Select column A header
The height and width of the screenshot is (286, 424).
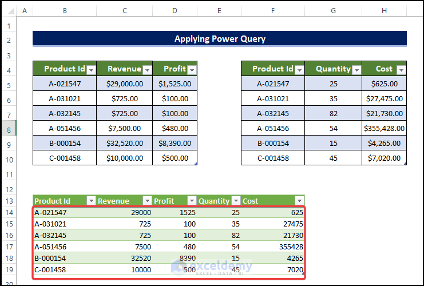pos(25,10)
